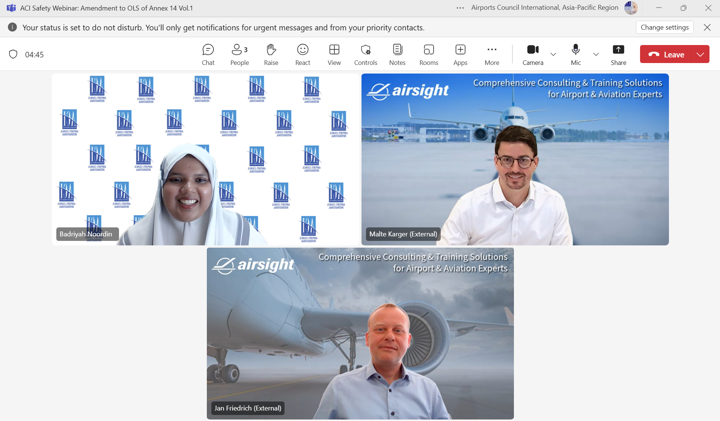Open the Chat panel
The height and width of the screenshot is (421, 720).
[x=208, y=54]
